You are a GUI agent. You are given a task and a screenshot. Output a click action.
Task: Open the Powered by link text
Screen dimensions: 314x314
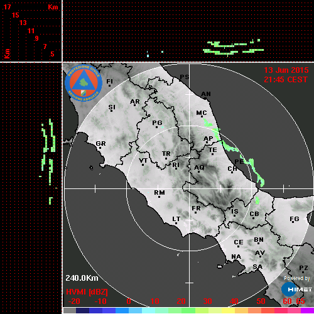[297, 278]
